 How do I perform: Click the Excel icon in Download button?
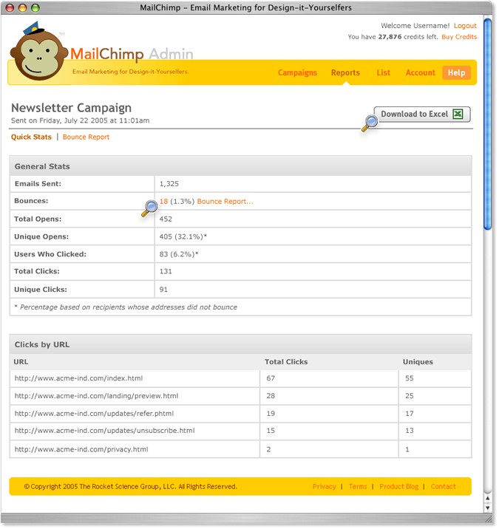coord(458,114)
